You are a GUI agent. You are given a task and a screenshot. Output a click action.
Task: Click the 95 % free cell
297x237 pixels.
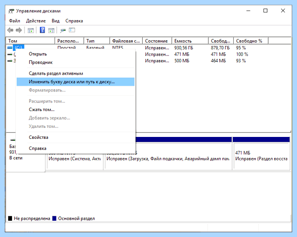point(241,48)
